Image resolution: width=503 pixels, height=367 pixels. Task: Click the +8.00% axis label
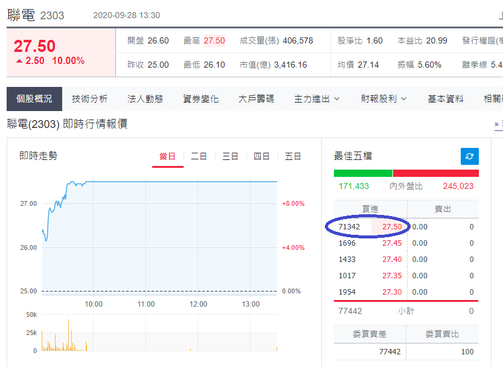click(x=293, y=203)
